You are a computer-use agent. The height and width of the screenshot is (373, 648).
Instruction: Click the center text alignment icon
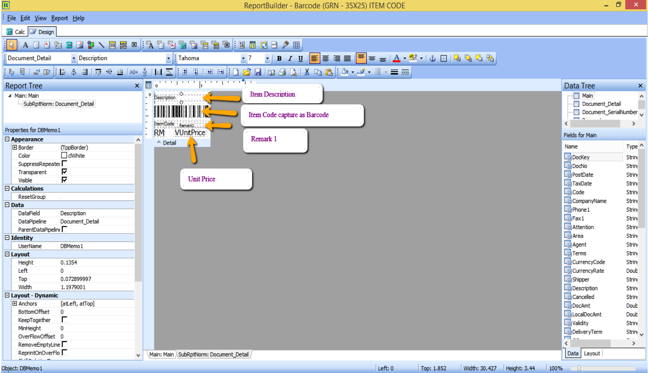pos(326,59)
